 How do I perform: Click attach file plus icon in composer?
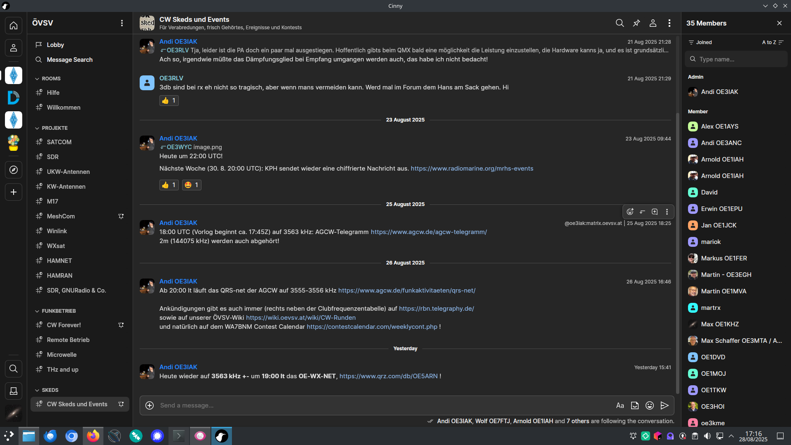(x=150, y=405)
